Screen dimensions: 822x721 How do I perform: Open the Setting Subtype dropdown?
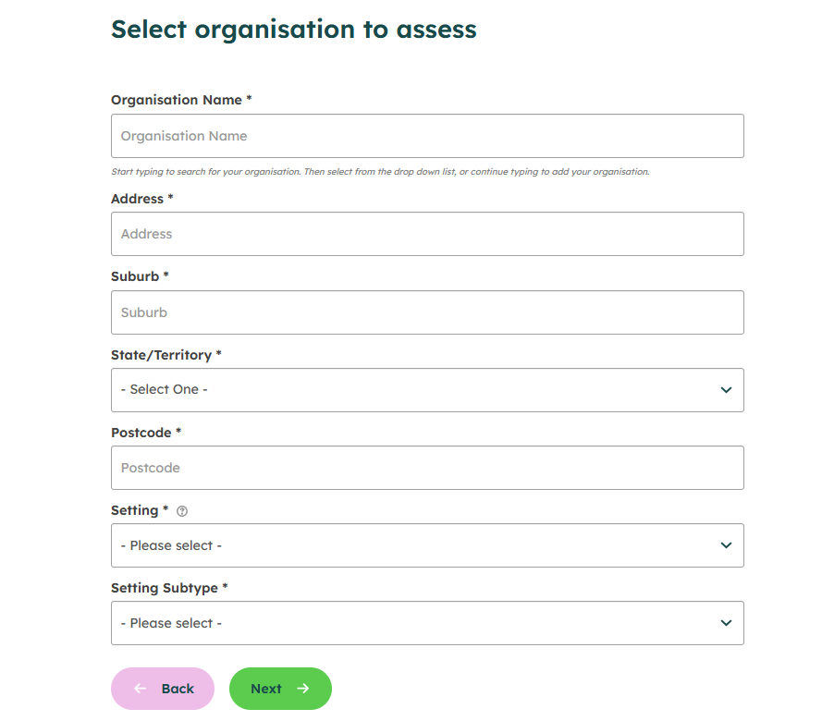(427, 623)
